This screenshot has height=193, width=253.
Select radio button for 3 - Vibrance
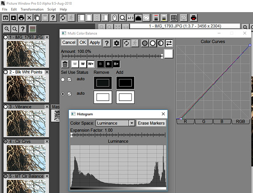coord(5,107)
